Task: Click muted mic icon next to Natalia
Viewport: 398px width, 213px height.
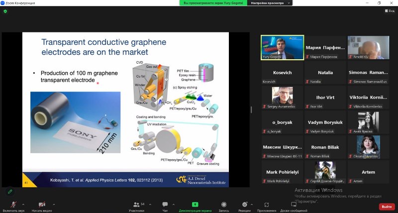Action: coord(307,82)
